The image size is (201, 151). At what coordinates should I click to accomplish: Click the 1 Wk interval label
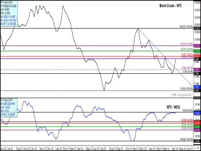pos(197,148)
